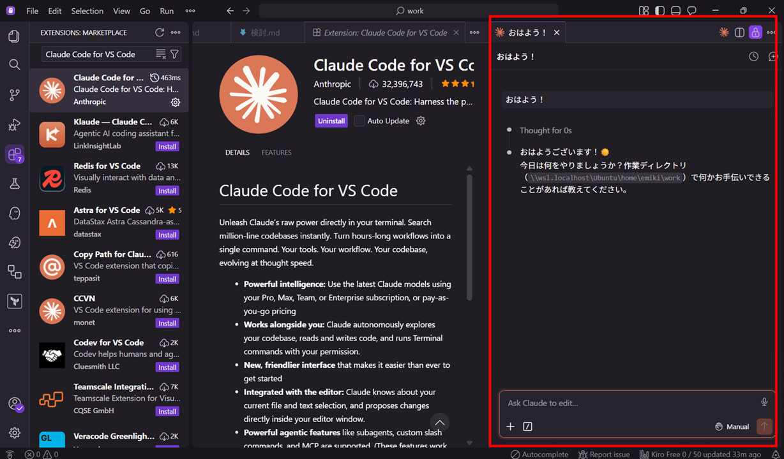Viewport: 784px width, 459px height.
Task: Click the slash command icon in Claude input
Action: (x=527, y=426)
